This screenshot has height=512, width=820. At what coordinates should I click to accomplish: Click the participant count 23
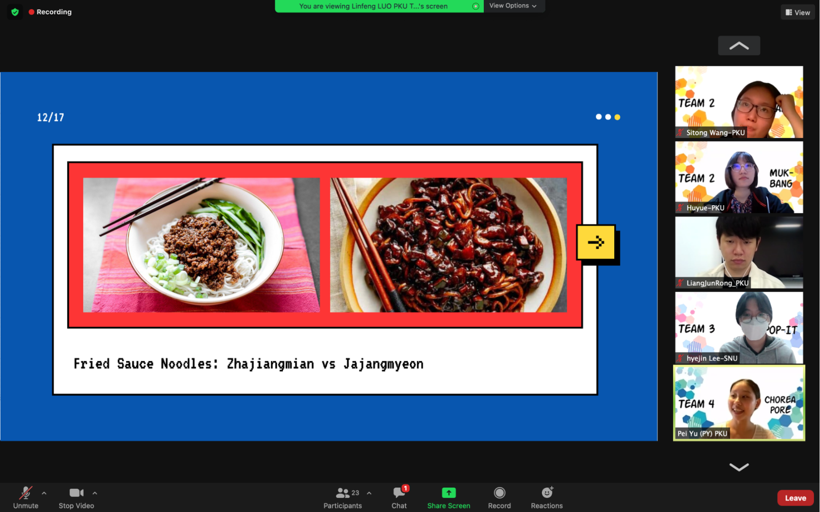click(355, 493)
